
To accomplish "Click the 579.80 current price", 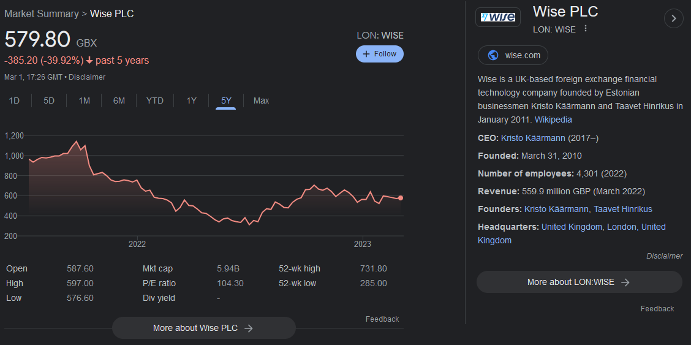I will [37, 39].
